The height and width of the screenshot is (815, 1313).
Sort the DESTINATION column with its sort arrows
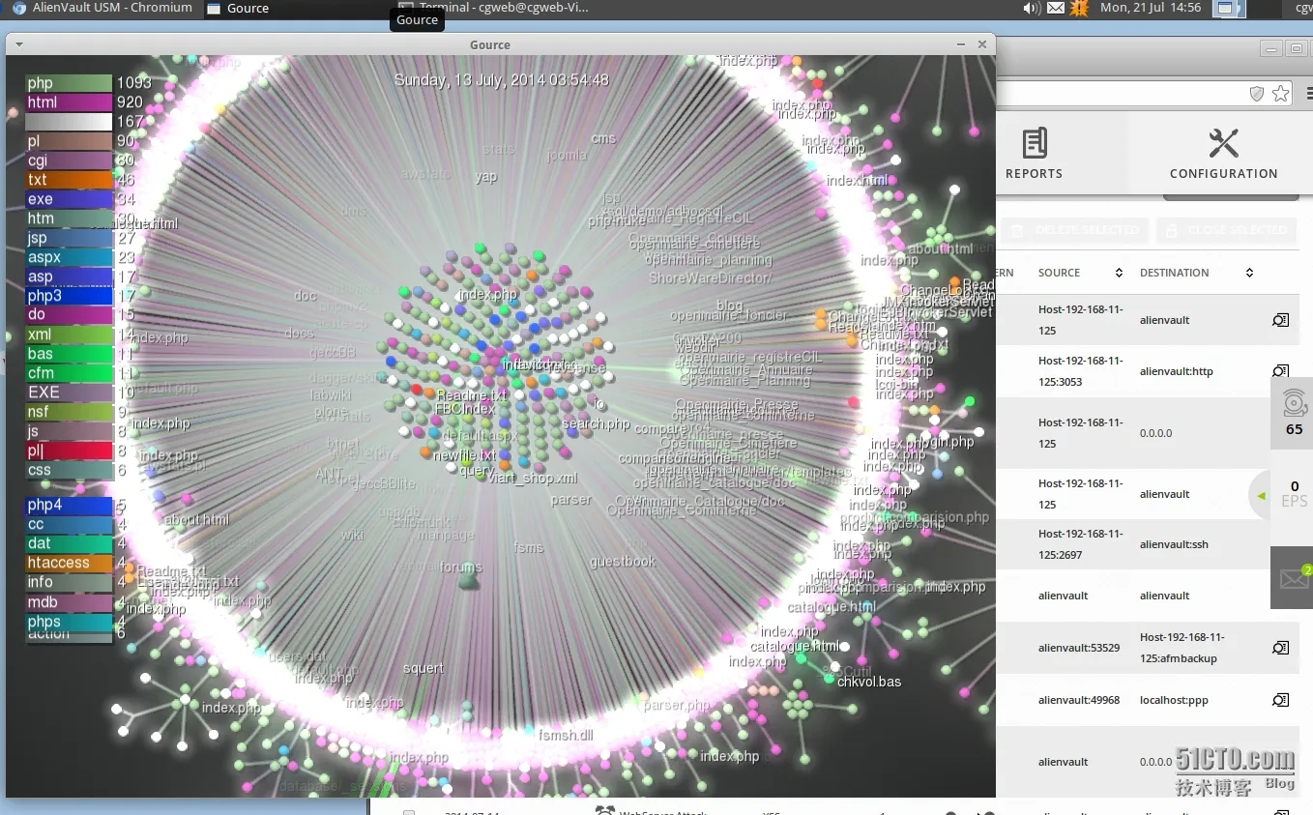1249,273
